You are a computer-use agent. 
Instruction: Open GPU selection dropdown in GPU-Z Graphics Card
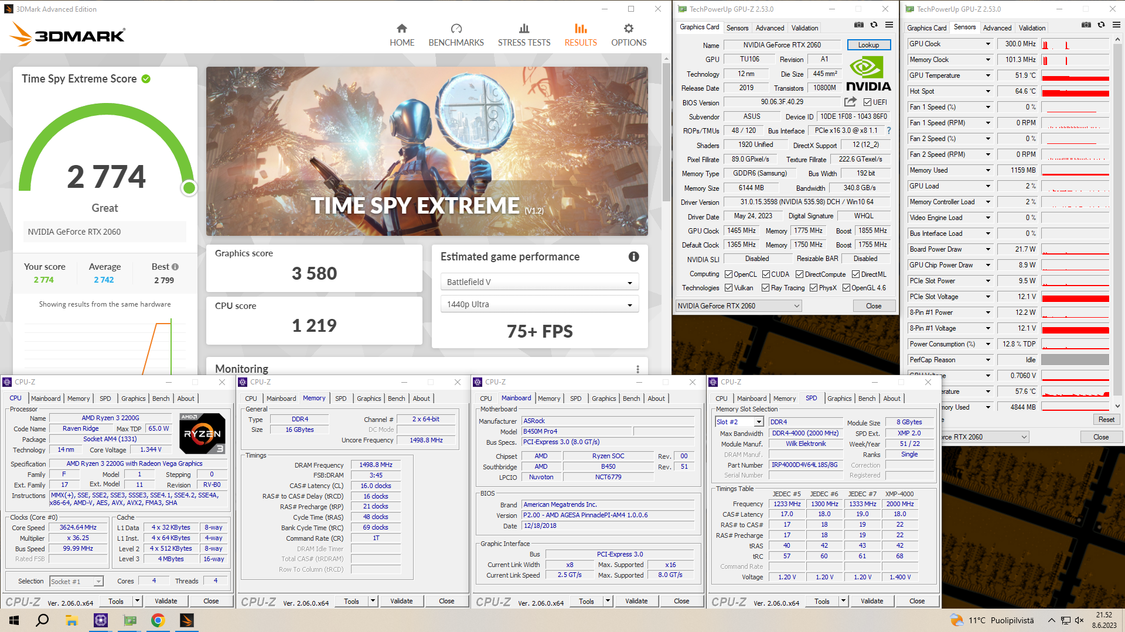tap(738, 306)
